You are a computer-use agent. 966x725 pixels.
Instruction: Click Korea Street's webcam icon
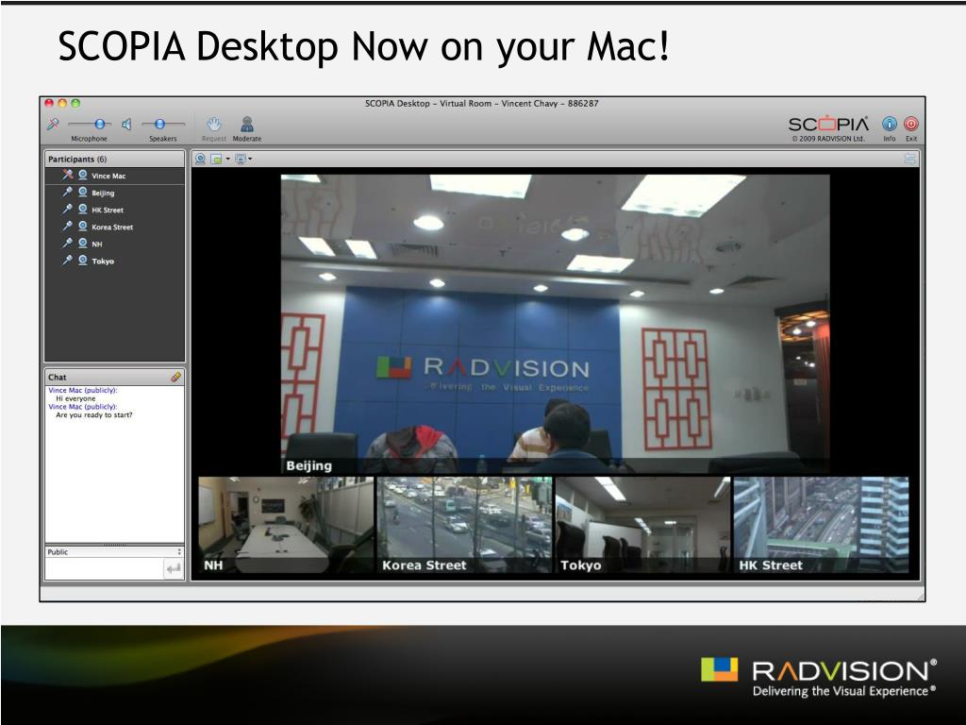point(83,227)
